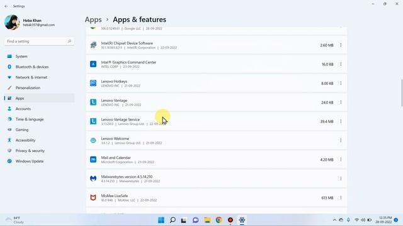
Task: Select the Mail and Calendar name text
Action: click(x=116, y=158)
